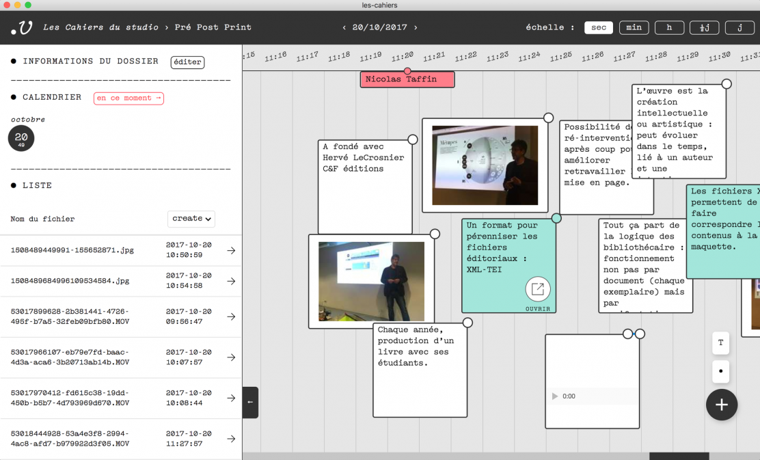
Task: Switch timeline scale to sec
Action: pyautogui.click(x=598, y=27)
